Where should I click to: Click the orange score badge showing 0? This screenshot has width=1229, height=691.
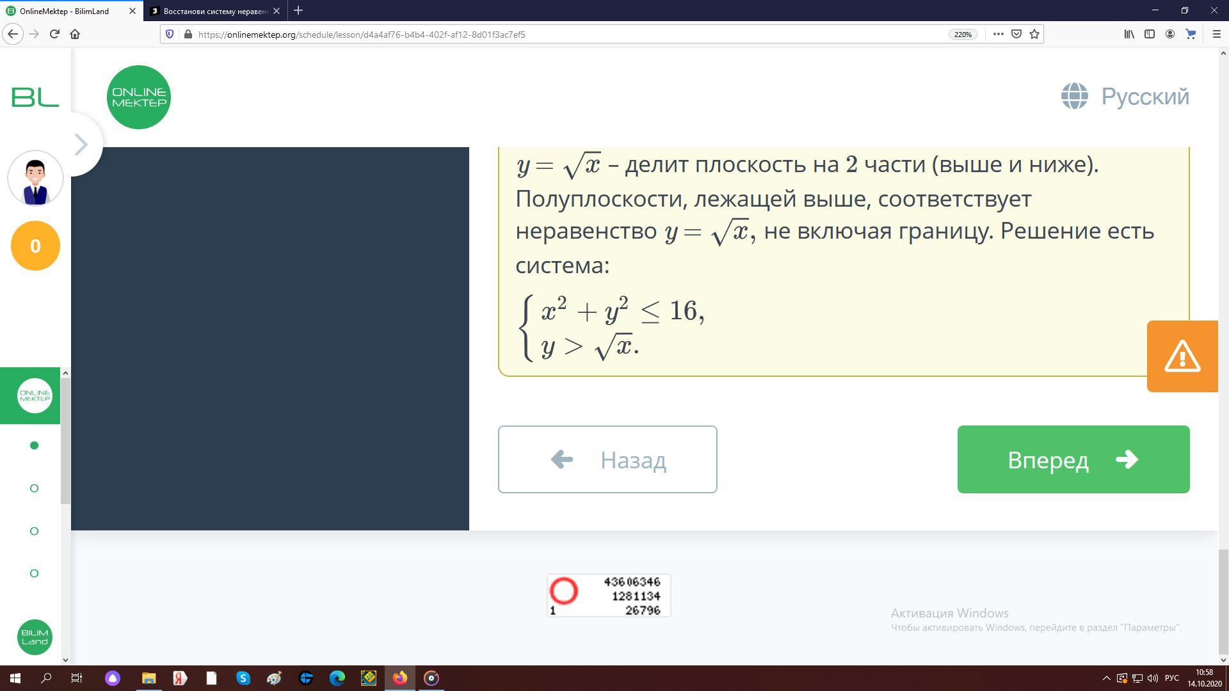click(x=35, y=246)
